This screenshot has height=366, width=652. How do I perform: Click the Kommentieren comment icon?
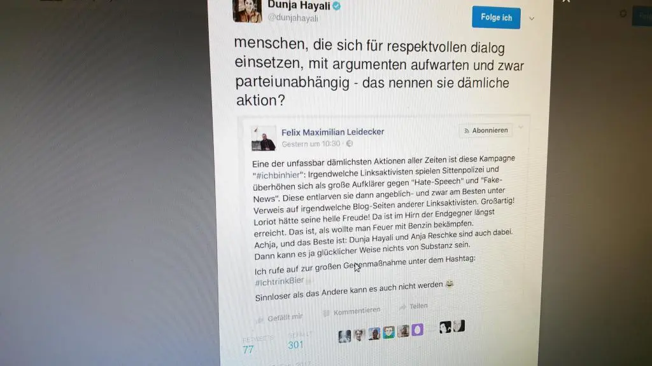(327, 313)
